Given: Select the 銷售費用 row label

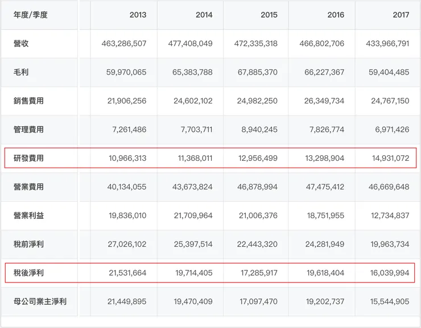Looking at the screenshot, I should coord(28,101).
